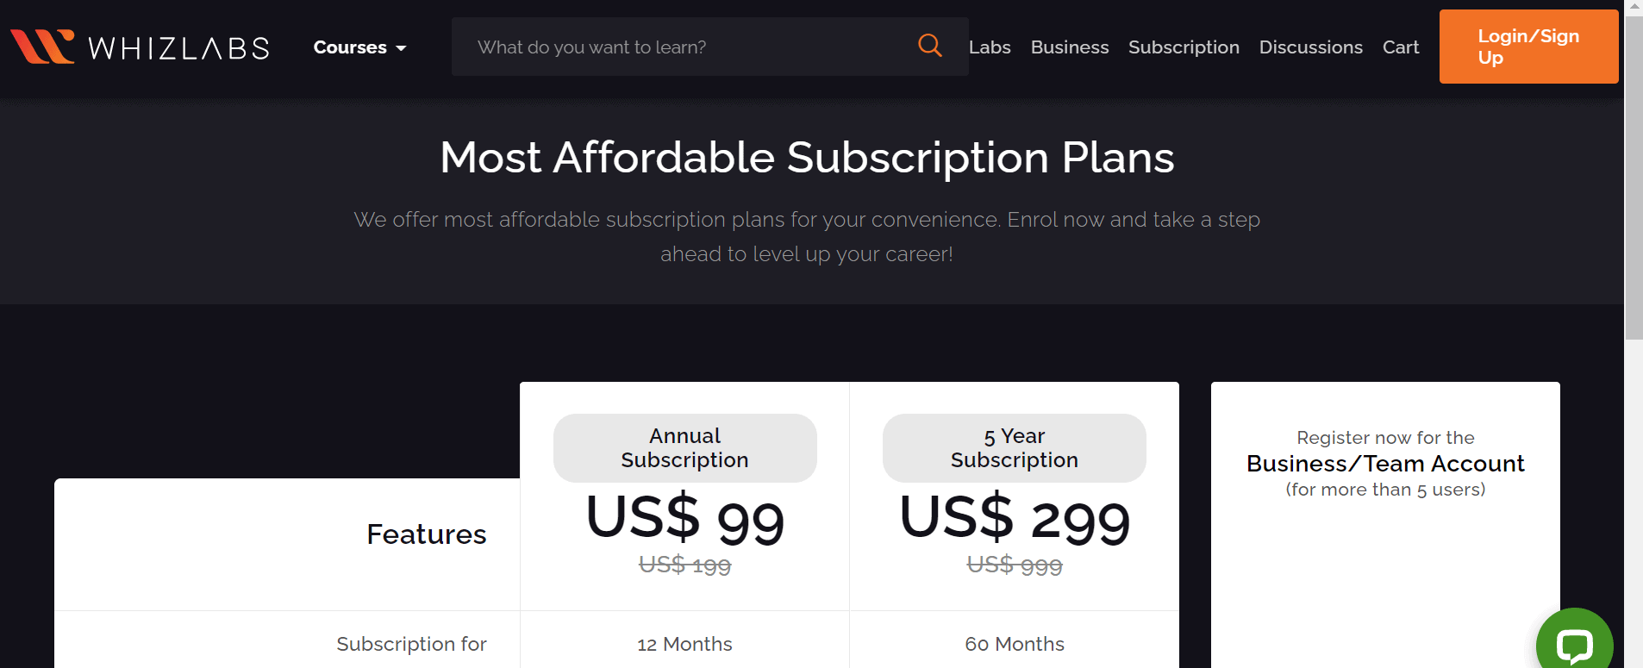The width and height of the screenshot is (1643, 668).
Task: Go to the Business page
Action: coord(1070,47)
